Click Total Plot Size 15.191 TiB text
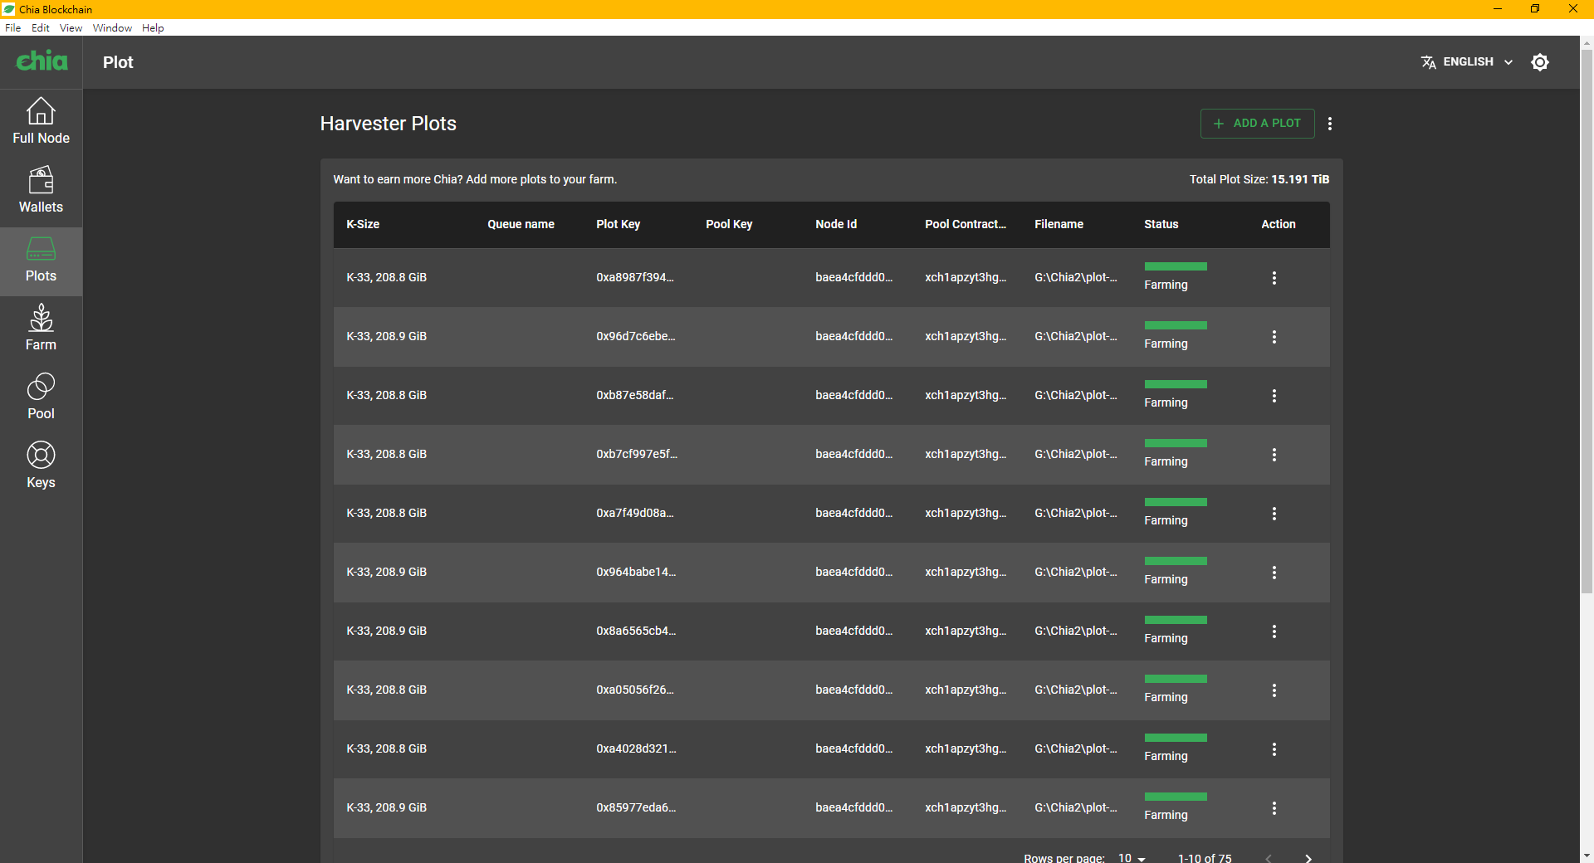Screen dimensions: 1594x863 (1259, 179)
